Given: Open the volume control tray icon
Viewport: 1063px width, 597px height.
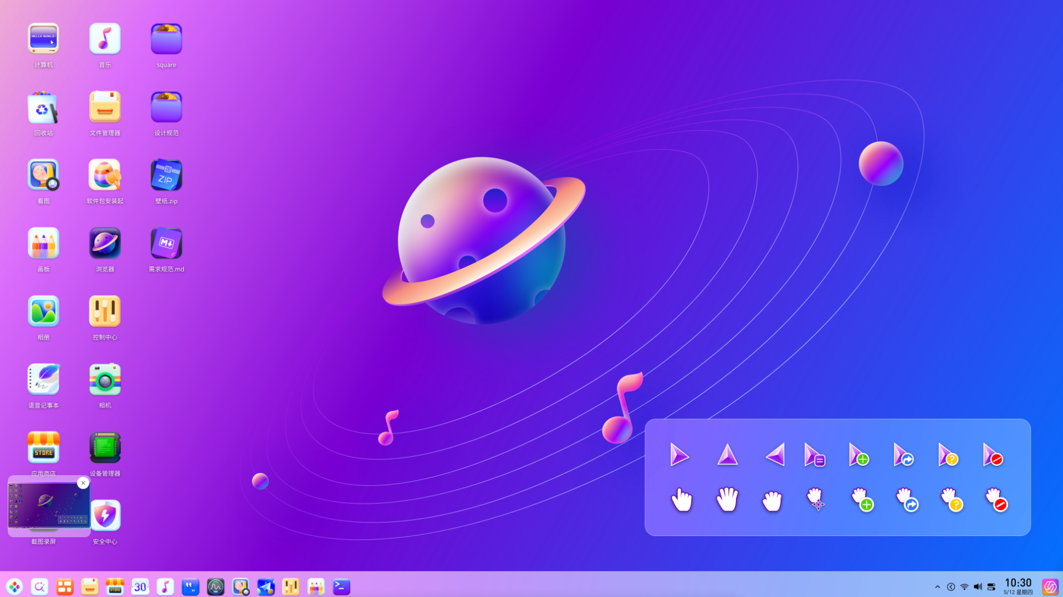Looking at the screenshot, I should pyautogui.click(x=978, y=587).
